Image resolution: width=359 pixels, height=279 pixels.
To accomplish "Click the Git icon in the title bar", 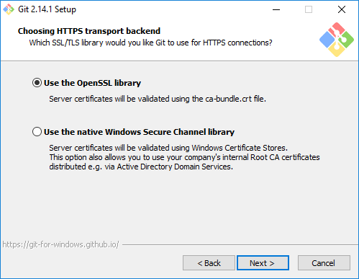I will (x=9, y=9).
